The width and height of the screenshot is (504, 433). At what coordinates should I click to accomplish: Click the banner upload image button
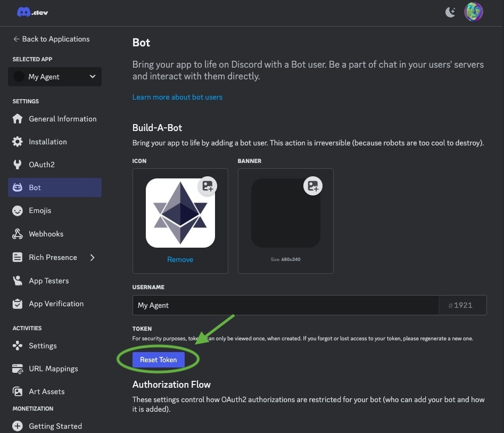coord(313,186)
